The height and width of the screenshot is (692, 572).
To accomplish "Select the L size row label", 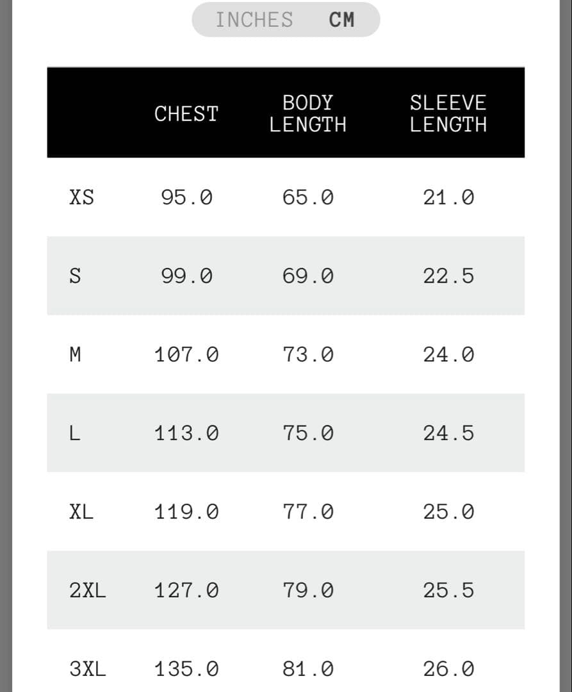I will point(75,433).
